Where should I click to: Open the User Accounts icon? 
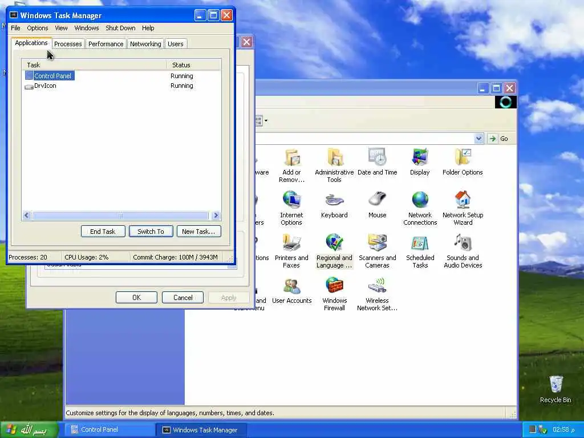click(291, 290)
